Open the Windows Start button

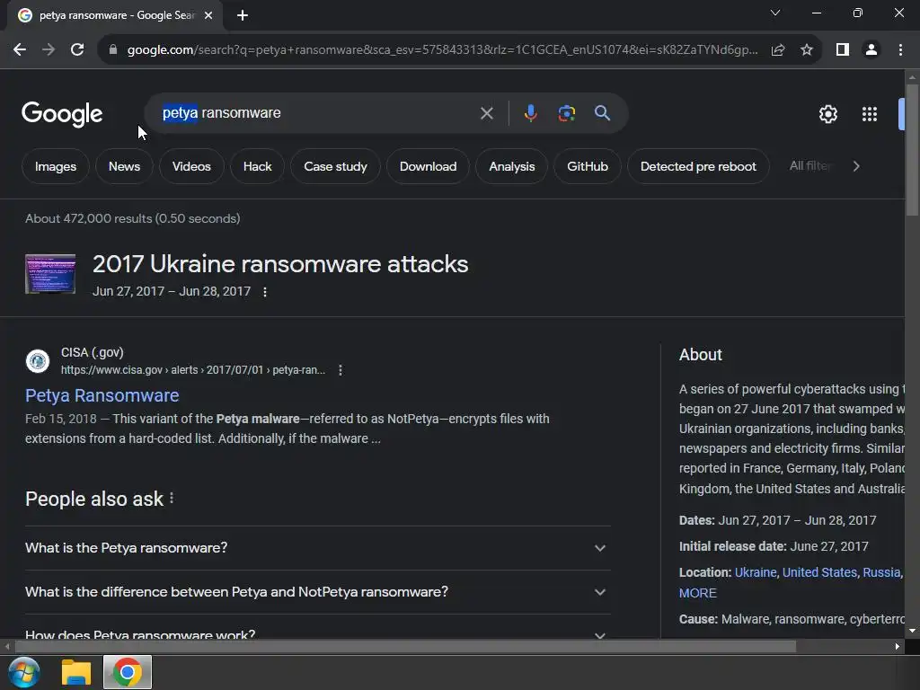pyautogui.click(x=24, y=672)
